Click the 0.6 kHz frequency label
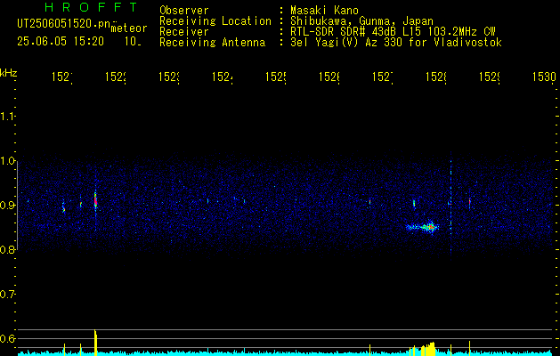560x356 pixels. (7, 338)
